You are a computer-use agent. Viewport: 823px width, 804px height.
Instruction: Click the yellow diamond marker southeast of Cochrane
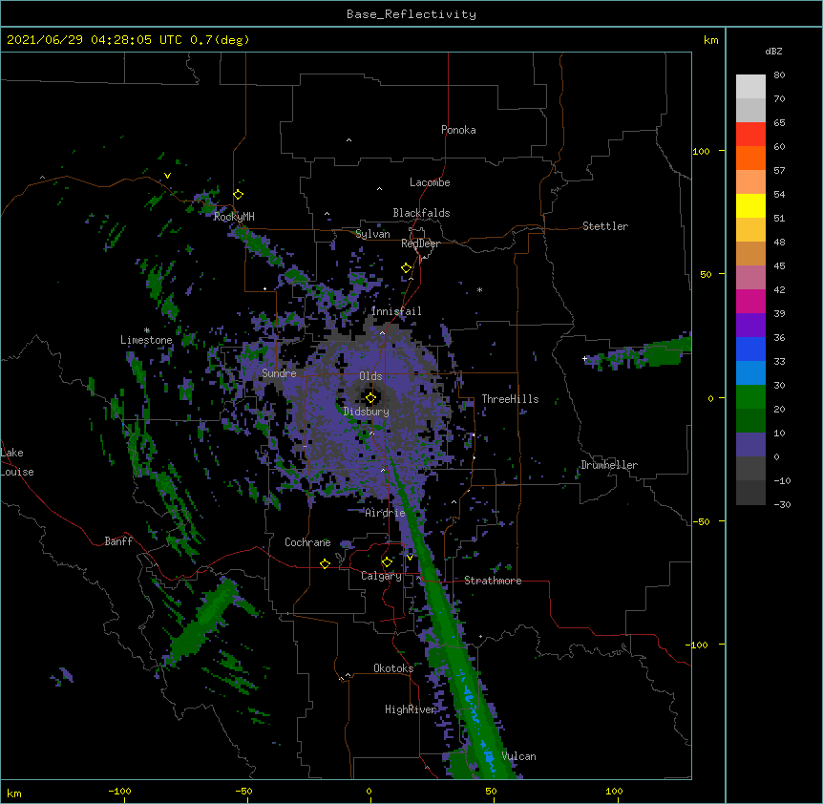325,563
